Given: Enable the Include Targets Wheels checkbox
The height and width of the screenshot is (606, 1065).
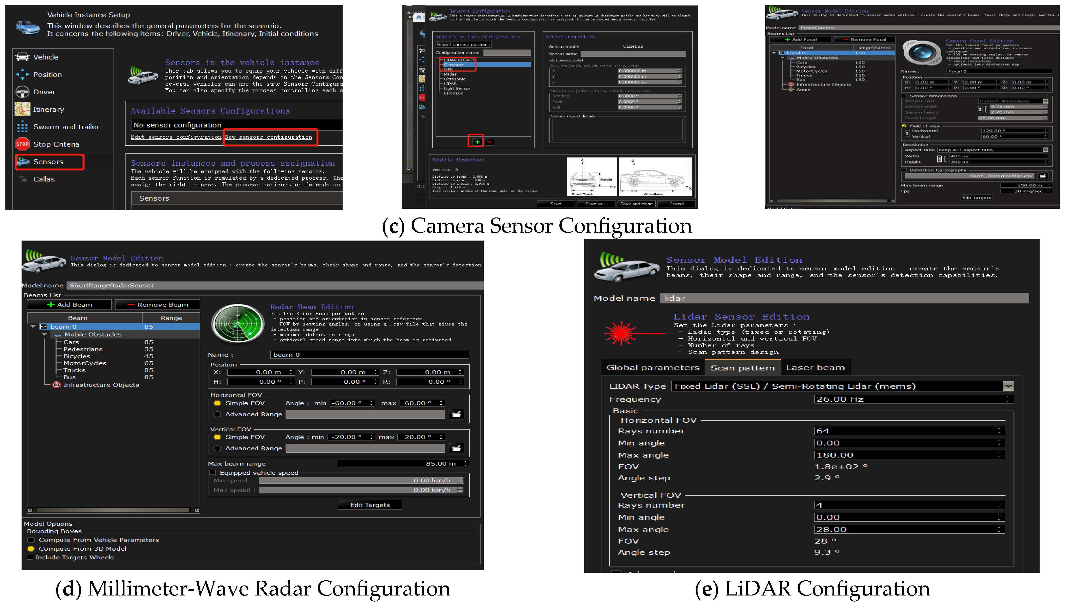Looking at the screenshot, I should [x=30, y=557].
